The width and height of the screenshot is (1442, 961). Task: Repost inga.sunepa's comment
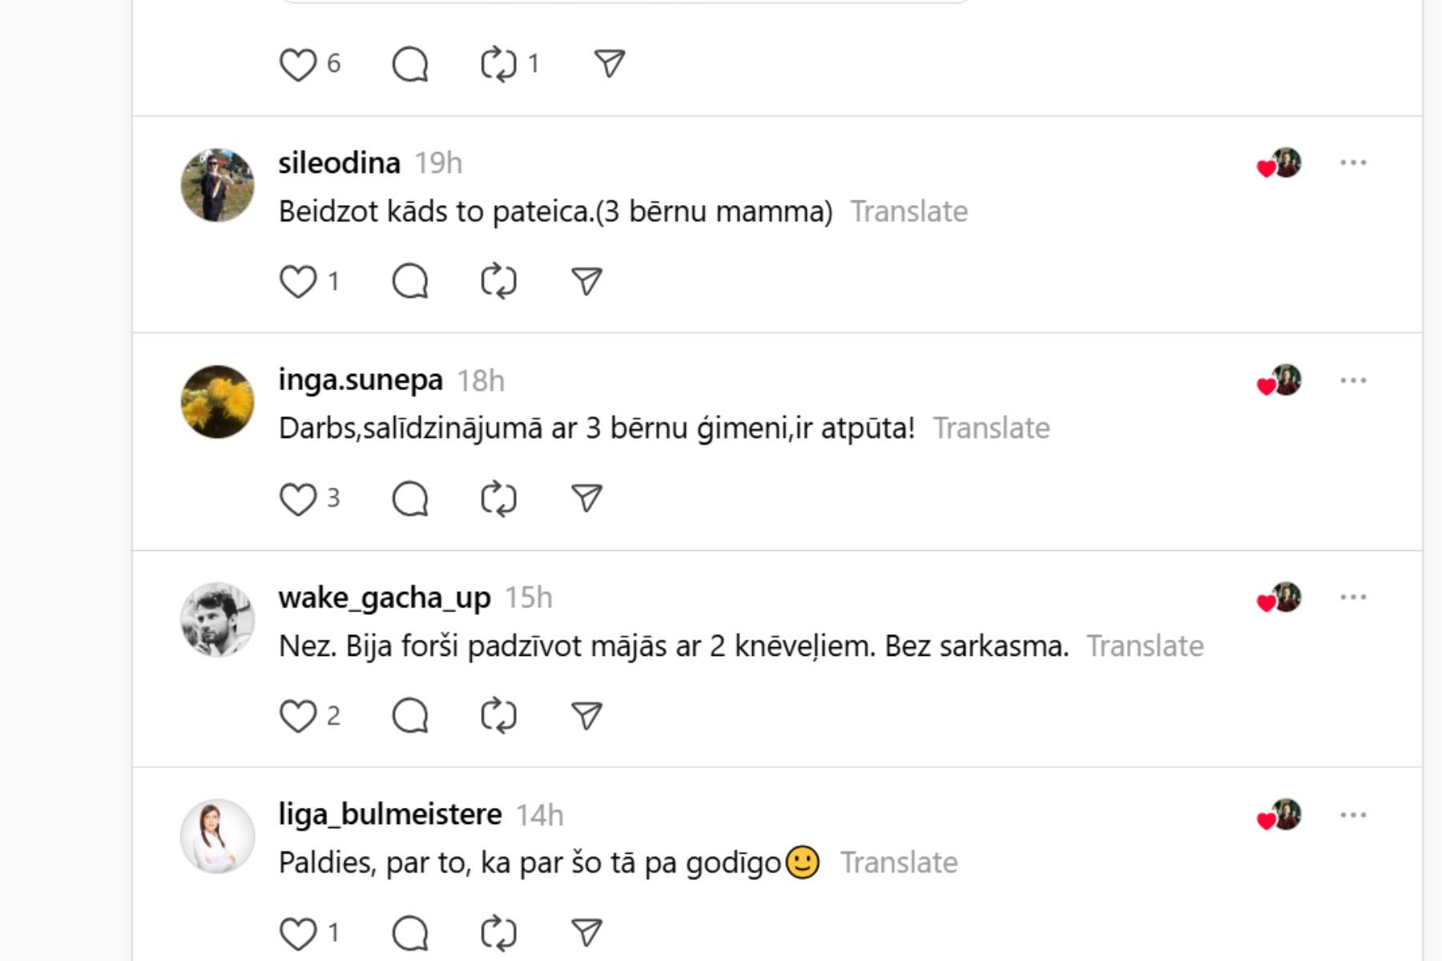pyautogui.click(x=498, y=499)
